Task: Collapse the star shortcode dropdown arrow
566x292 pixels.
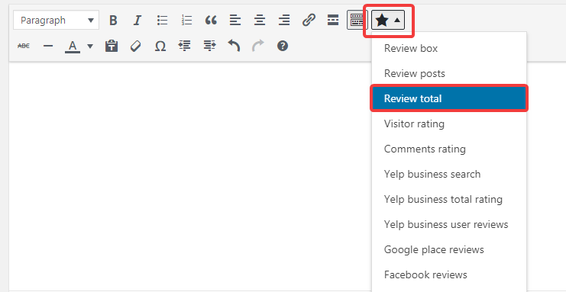Action: pyautogui.click(x=397, y=21)
